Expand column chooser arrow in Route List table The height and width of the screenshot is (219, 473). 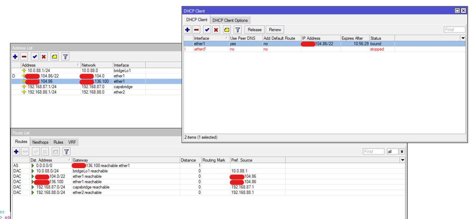point(402,160)
